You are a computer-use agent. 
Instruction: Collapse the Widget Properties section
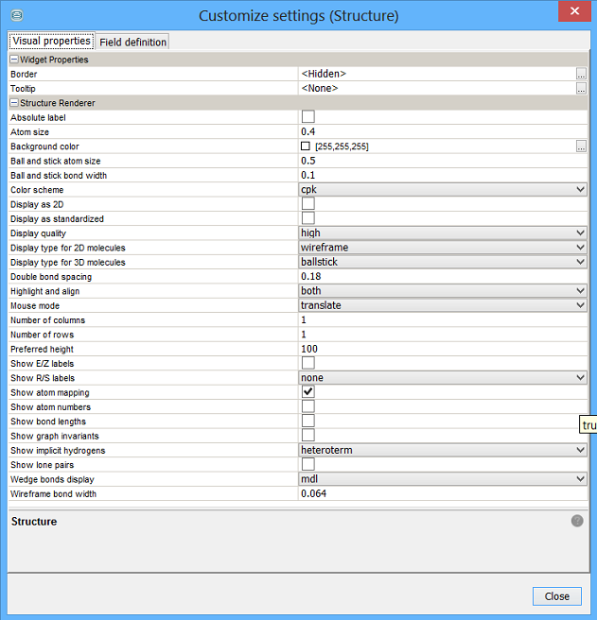(14, 60)
